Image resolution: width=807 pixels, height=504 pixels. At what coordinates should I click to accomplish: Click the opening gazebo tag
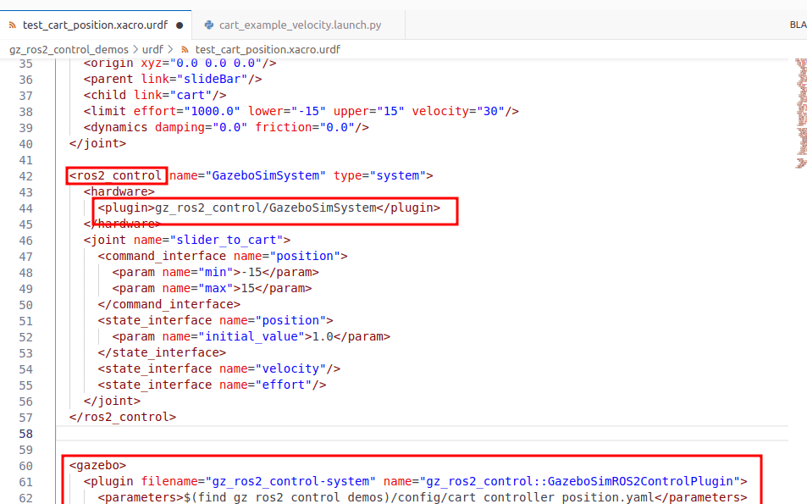click(x=97, y=466)
